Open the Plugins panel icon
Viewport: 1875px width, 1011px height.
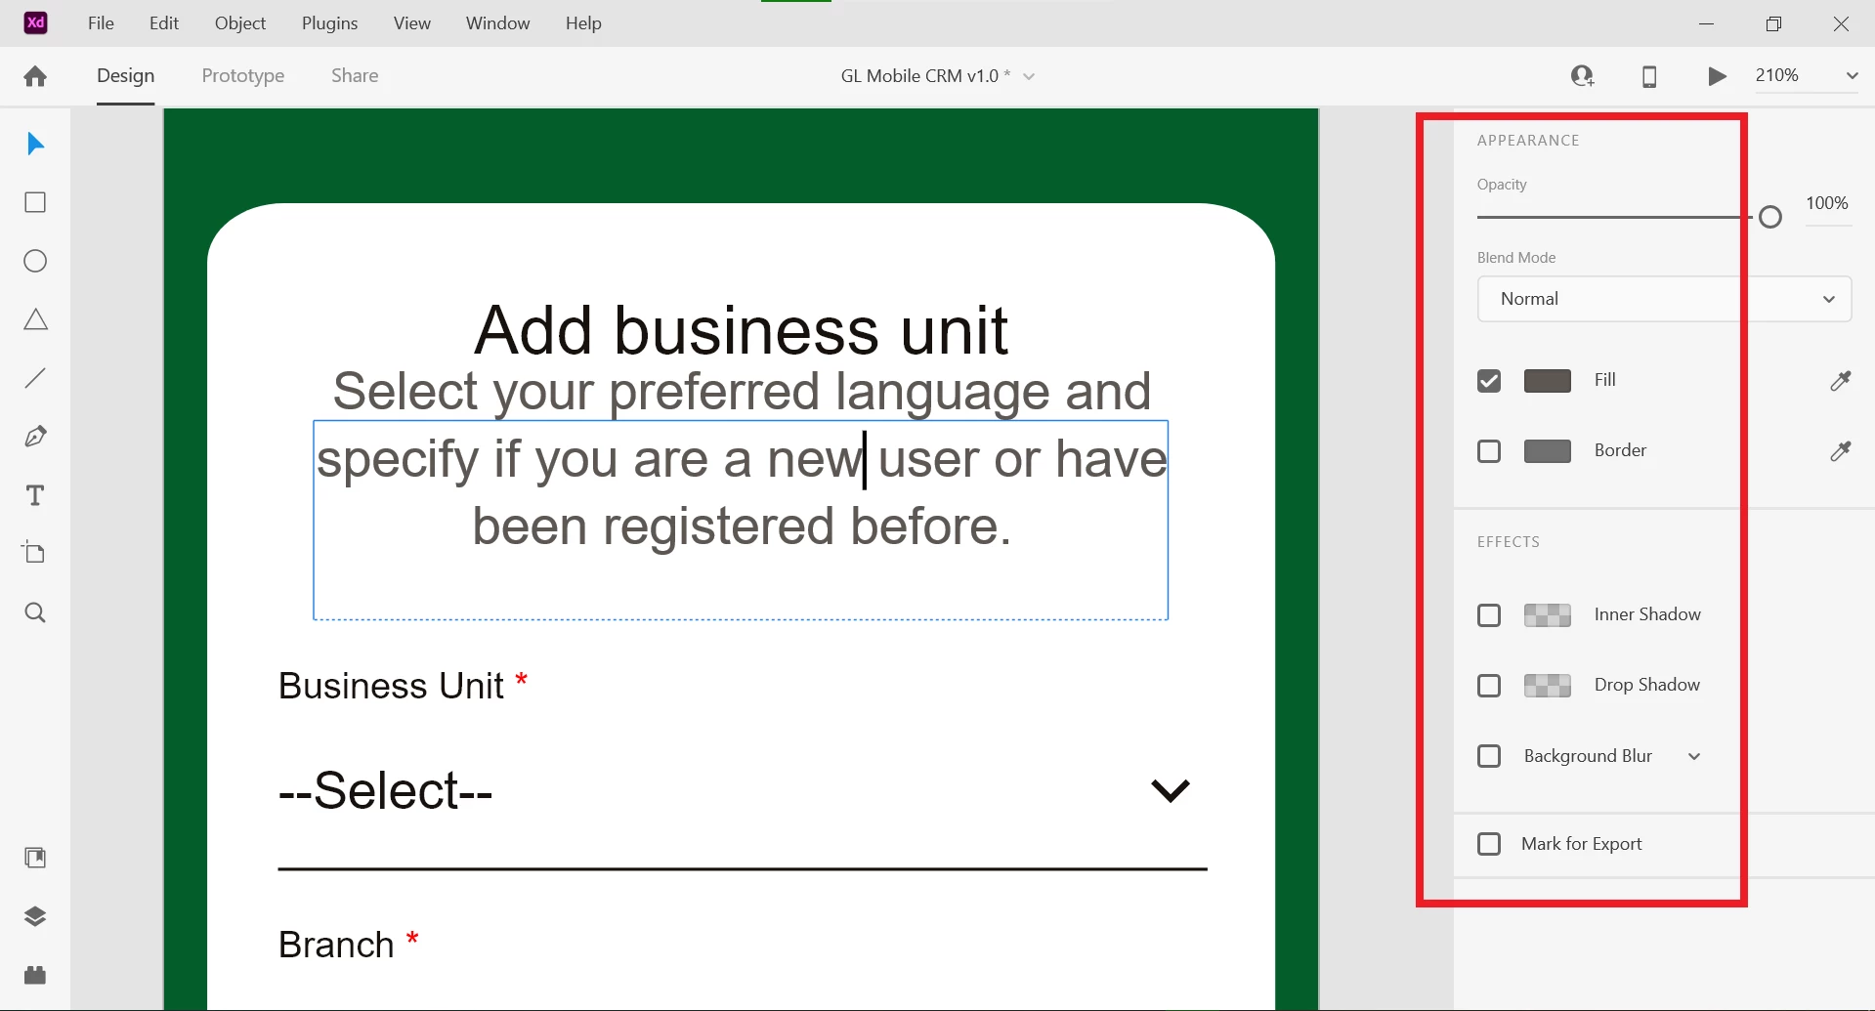coord(35,975)
